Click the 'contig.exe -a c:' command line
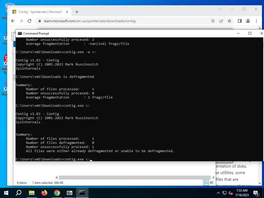This screenshot has height=198, width=264. click(x=56, y=52)
